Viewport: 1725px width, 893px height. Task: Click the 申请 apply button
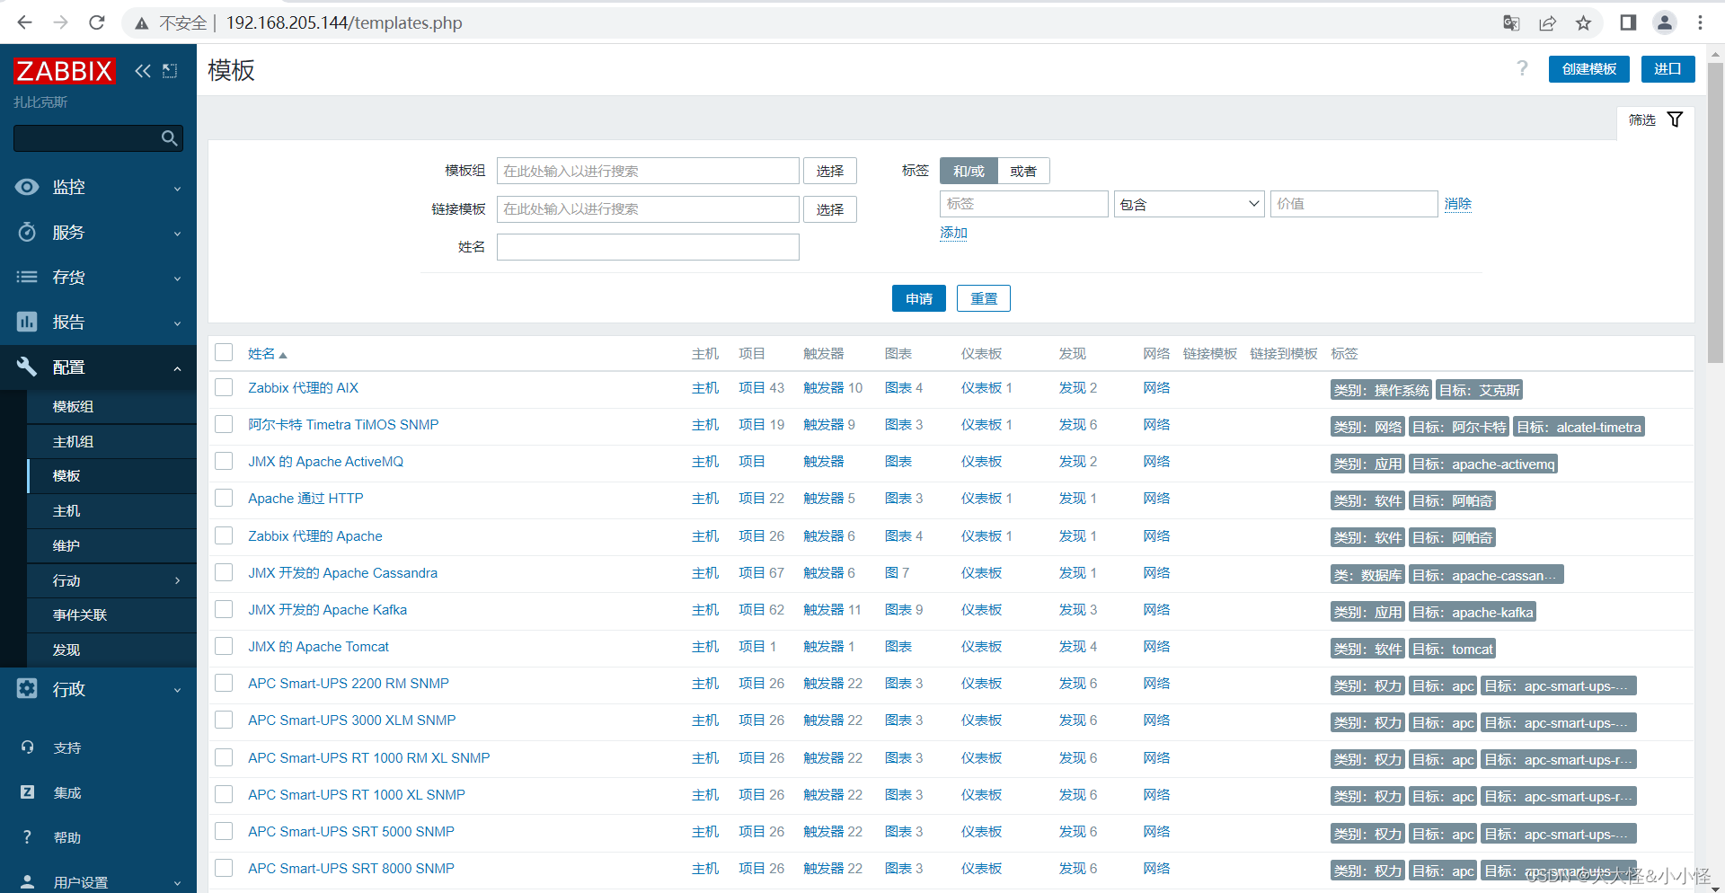(918, 298)
